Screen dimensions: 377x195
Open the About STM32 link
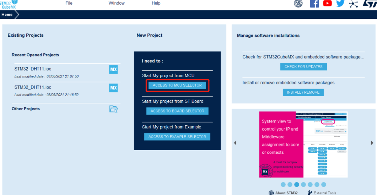pos(287,193)
